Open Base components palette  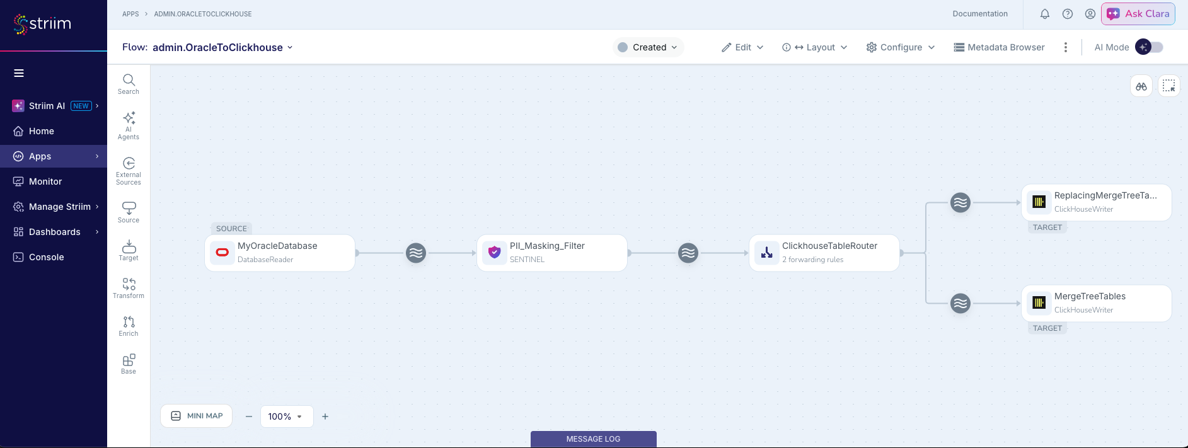tap(129, 364)
